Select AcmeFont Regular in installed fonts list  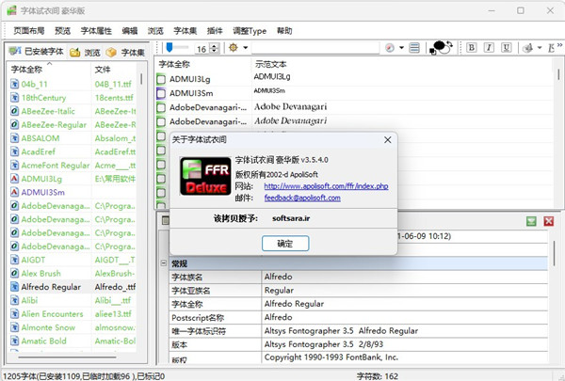72,166
